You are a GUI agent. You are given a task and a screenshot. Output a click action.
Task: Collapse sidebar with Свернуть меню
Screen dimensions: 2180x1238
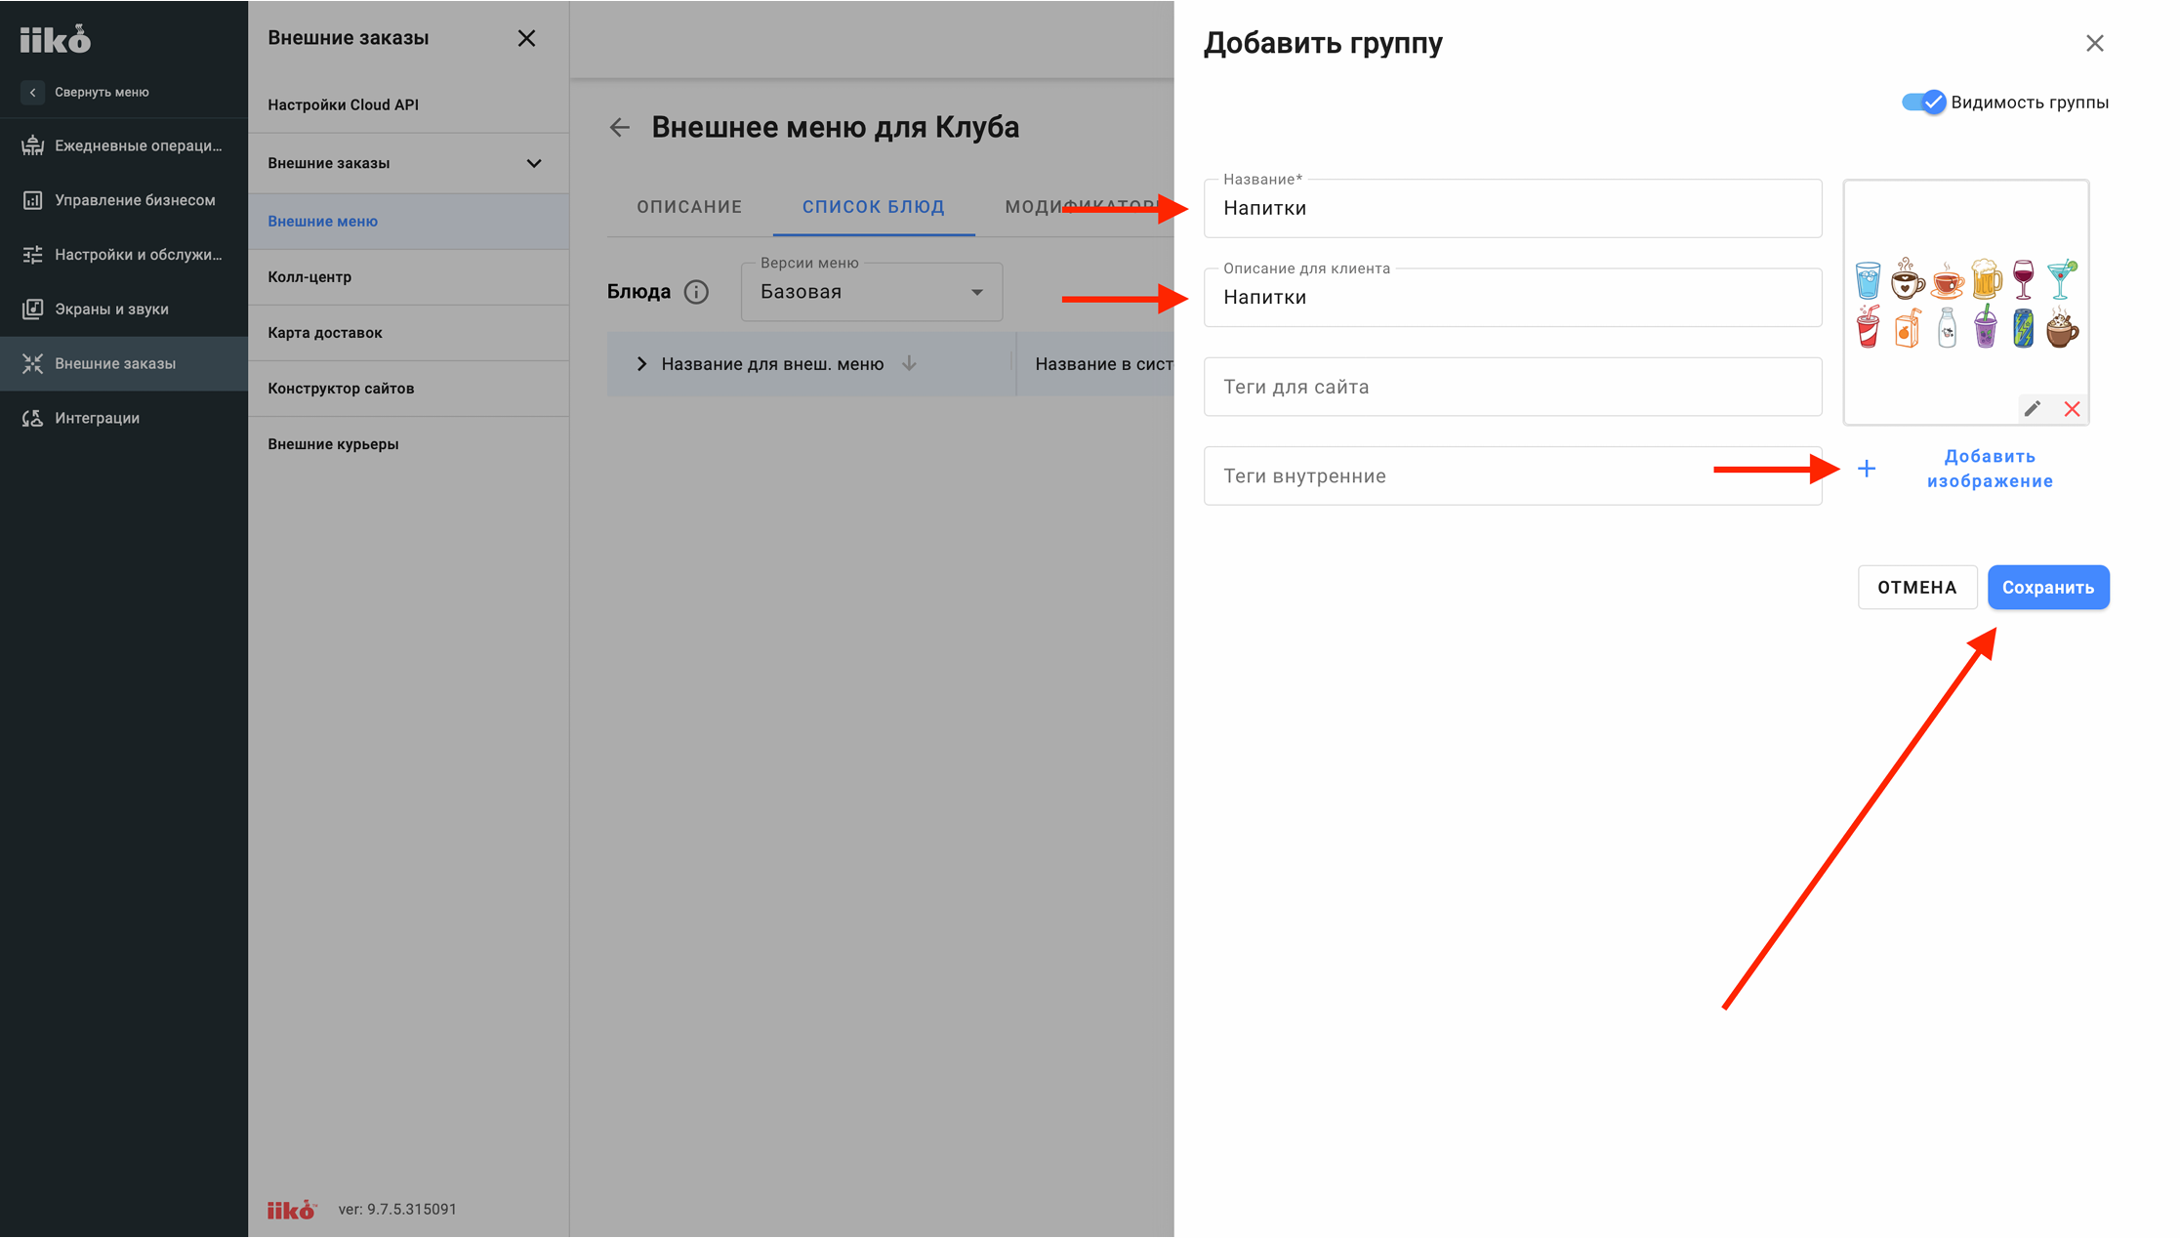pyautogui.click(x=86, y=92)
